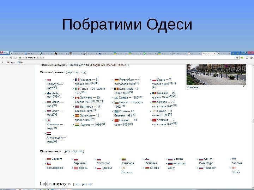Select the first tab after Opera button
The image size is (254, 190).
[17, 53]
